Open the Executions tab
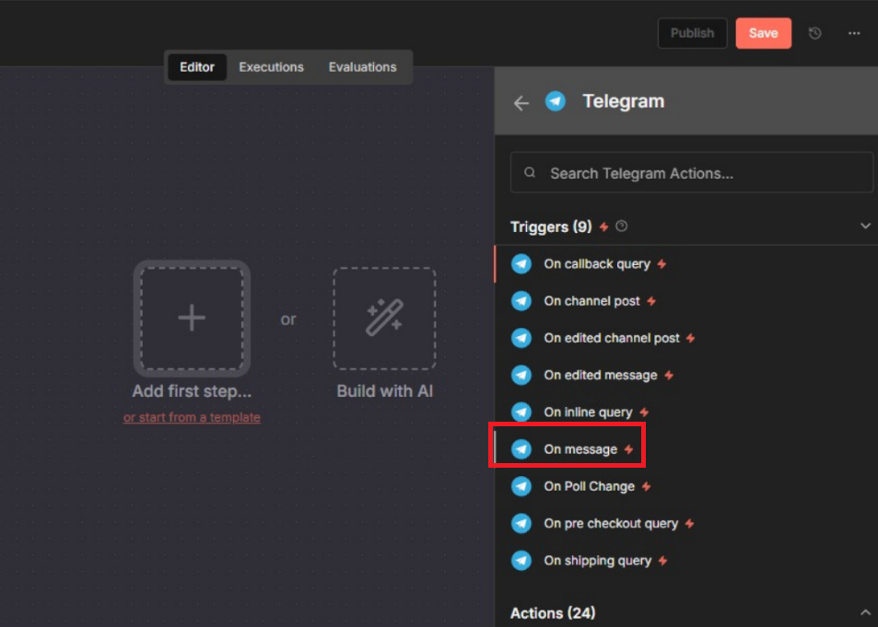 point(271,67)
